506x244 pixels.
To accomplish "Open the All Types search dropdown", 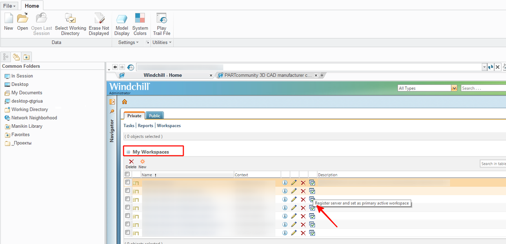I will point(454,88).
